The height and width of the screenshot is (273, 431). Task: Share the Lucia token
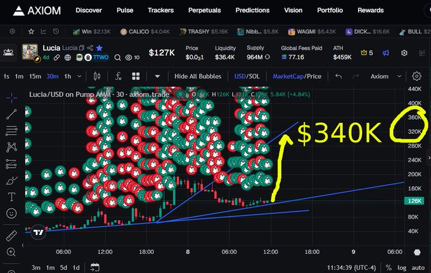point(90,48)
